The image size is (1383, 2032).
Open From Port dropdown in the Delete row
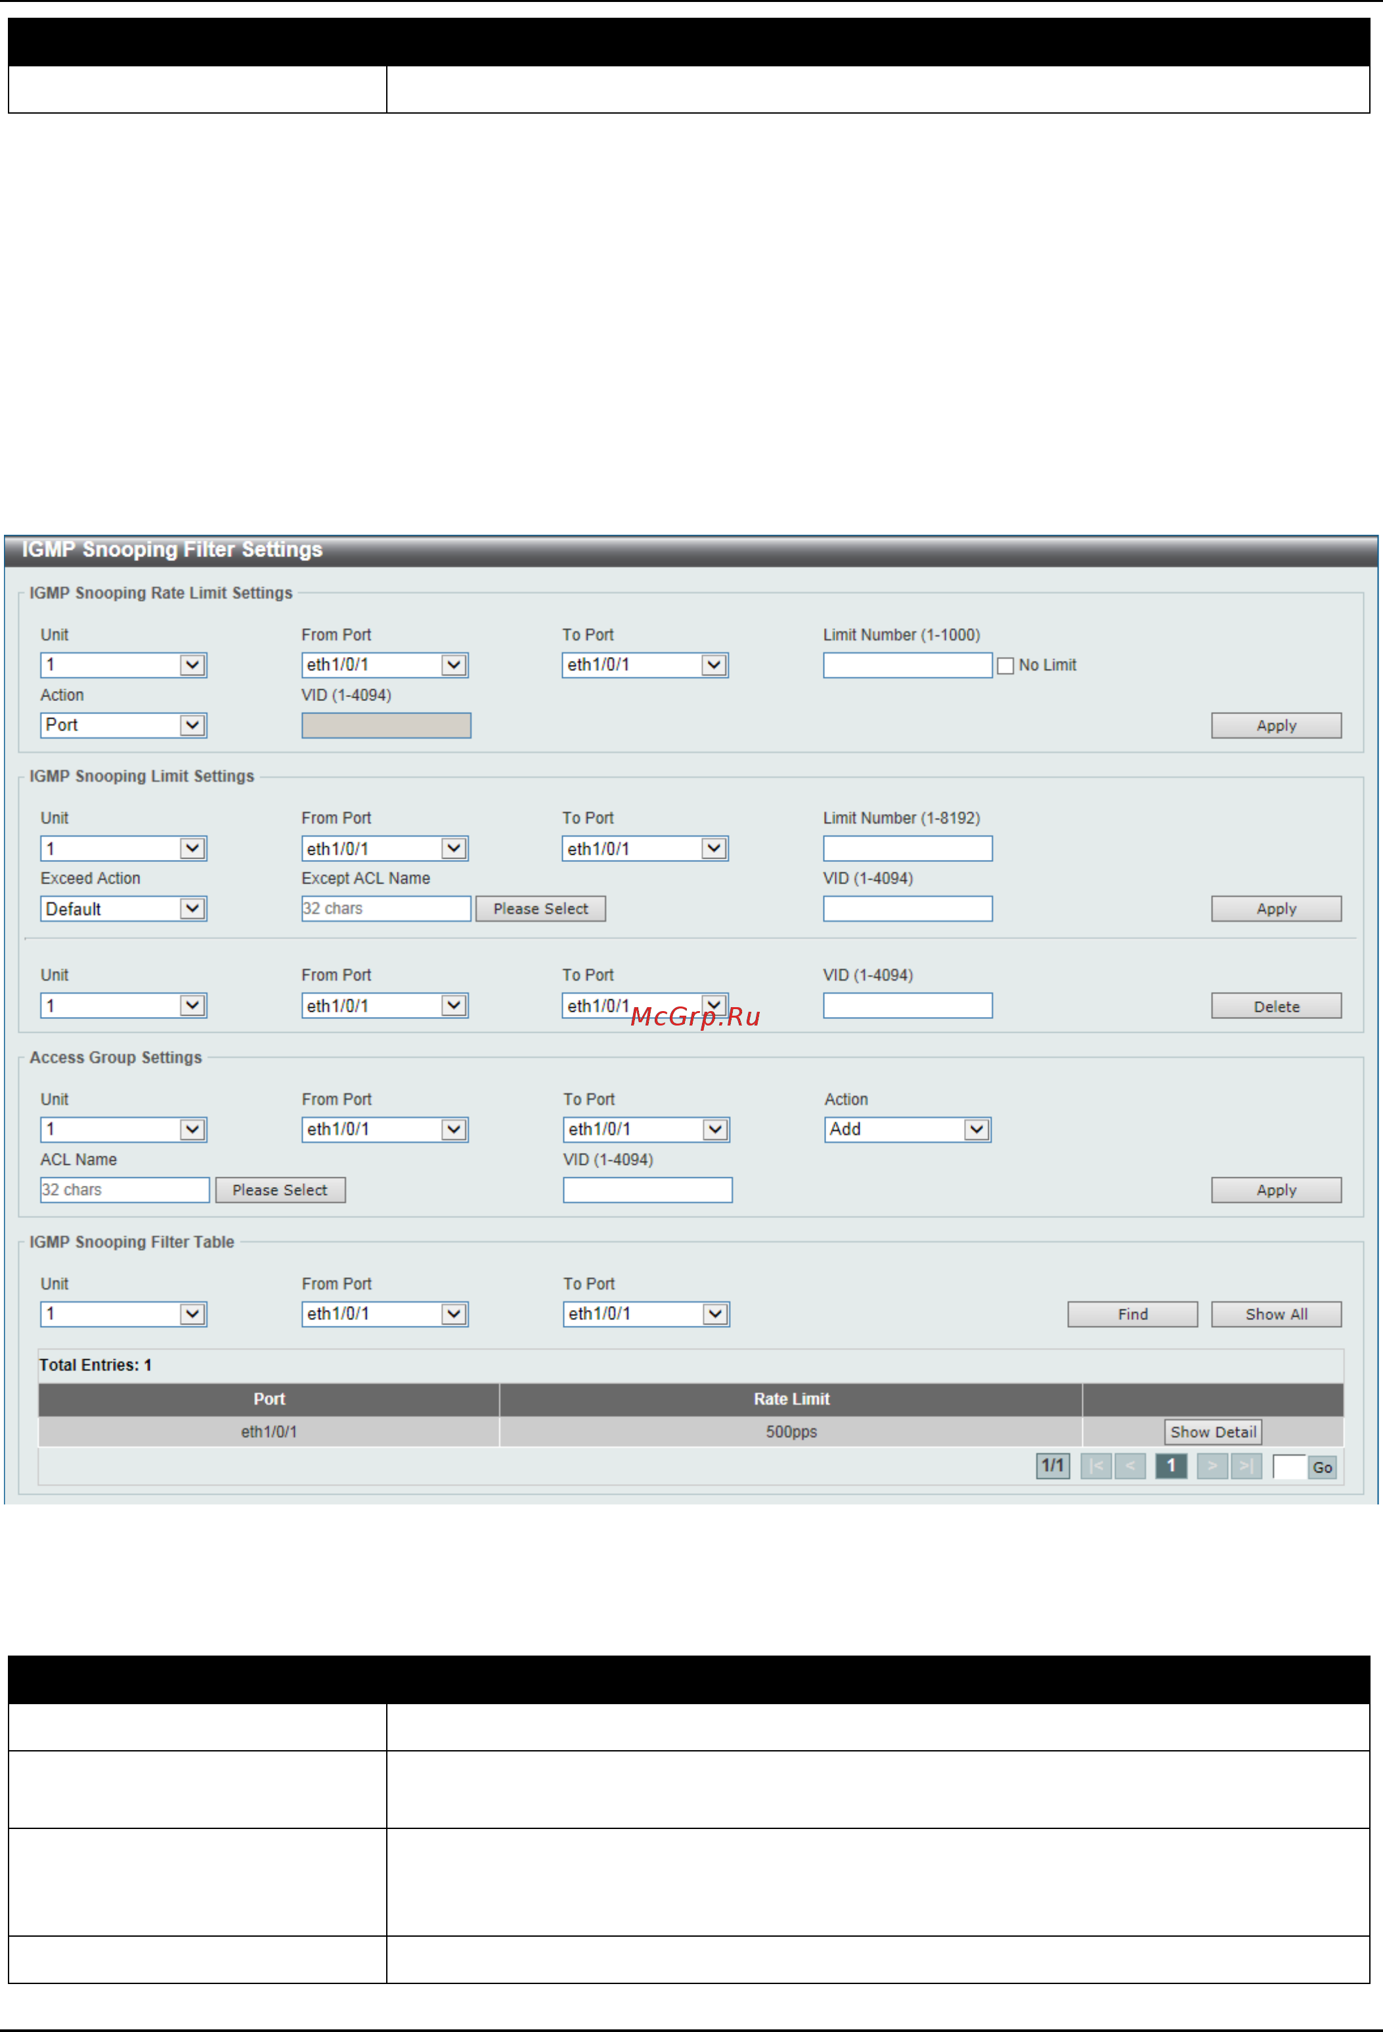point(385,1006)
